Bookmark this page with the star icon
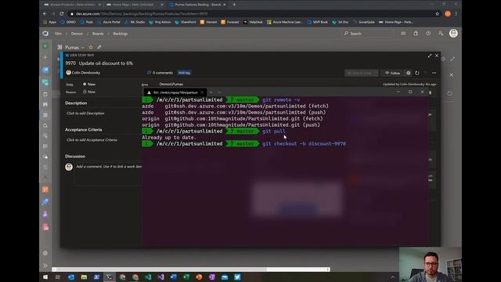 437,14
